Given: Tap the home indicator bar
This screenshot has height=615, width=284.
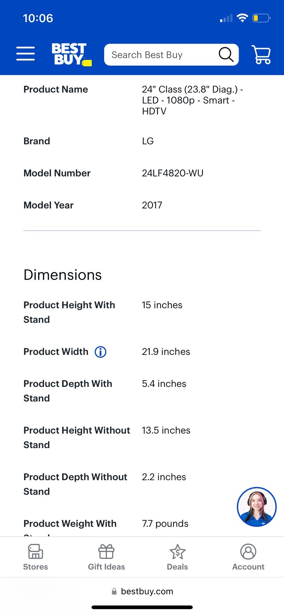Looking at the screenshot, I should [142, 607].
